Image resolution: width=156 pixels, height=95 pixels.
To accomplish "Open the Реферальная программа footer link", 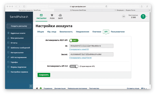I will tap(77, 88).
